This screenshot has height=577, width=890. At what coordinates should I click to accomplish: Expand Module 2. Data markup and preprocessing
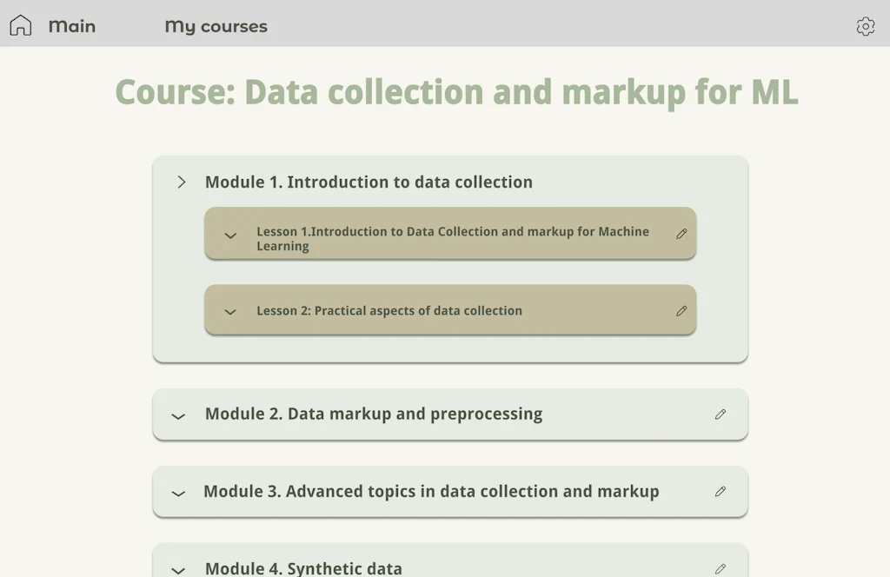pyautogui.click(x=178, y=416)
